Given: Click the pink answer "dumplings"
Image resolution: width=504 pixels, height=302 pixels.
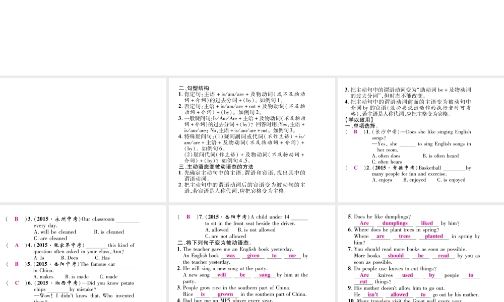Looking at the screenshot, I should coord(395,223).
